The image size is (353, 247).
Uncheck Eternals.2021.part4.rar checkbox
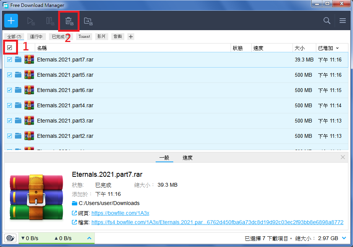pos(10,105)
